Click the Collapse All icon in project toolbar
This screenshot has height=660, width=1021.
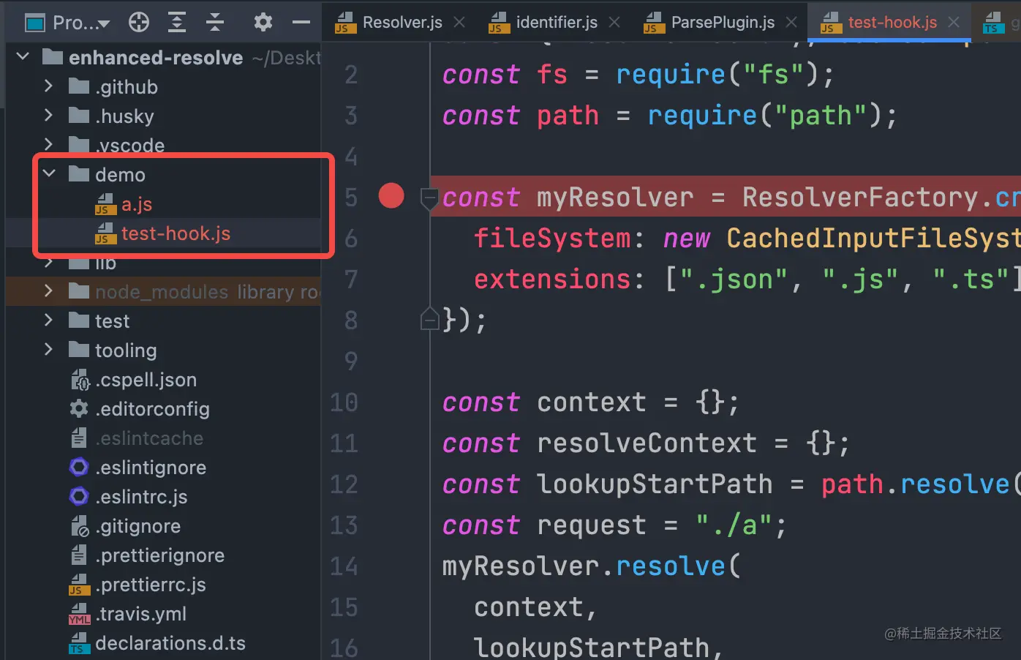pyautogui.click(x=215, y=23)
